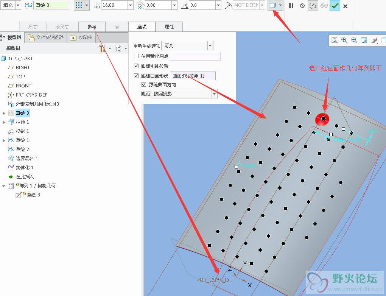Click the zoom out magnifier icon
The height and width of the screenshot is (296, 386).
(354, 40)
